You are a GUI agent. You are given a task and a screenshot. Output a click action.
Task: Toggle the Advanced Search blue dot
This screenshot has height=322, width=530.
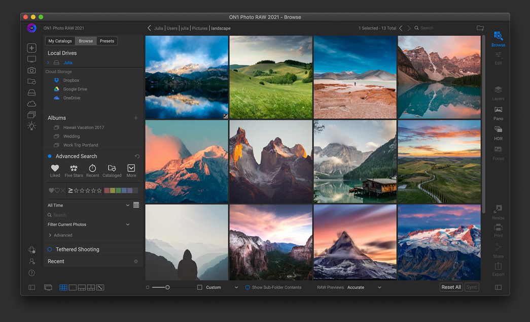(x=50, y=156)
